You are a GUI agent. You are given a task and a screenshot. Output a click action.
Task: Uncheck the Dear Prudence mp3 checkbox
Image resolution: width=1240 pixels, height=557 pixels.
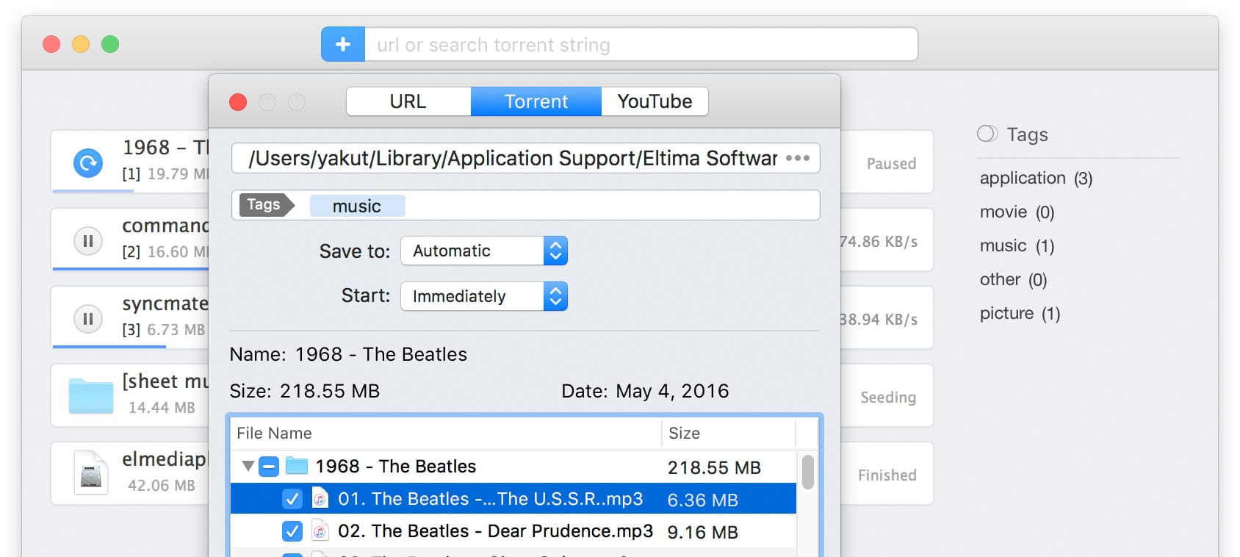[292, 531]
